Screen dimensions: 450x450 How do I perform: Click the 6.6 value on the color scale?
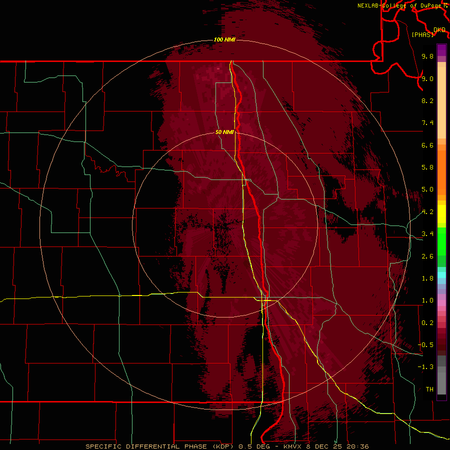coord(427,145)
